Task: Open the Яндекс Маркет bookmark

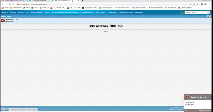Action: coord(16,8)
